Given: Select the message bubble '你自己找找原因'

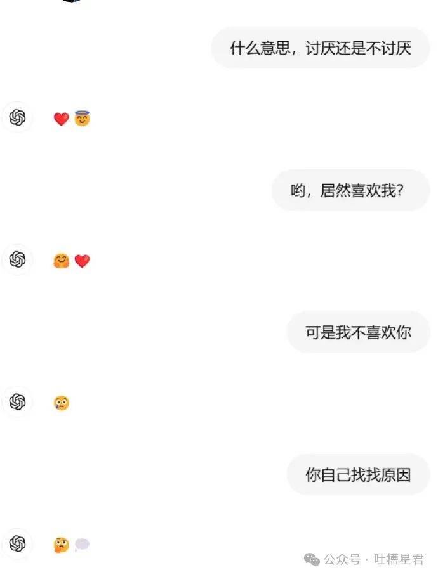Looking at the screenshot, I should pyautogui.click(x=359, y=474).
